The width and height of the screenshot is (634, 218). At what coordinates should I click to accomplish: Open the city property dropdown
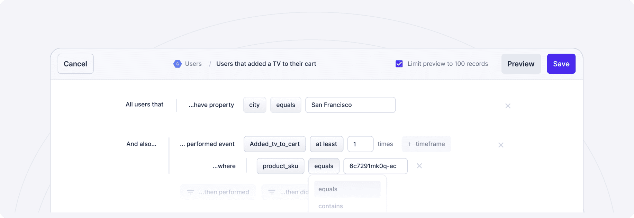[x=254, y=105]
